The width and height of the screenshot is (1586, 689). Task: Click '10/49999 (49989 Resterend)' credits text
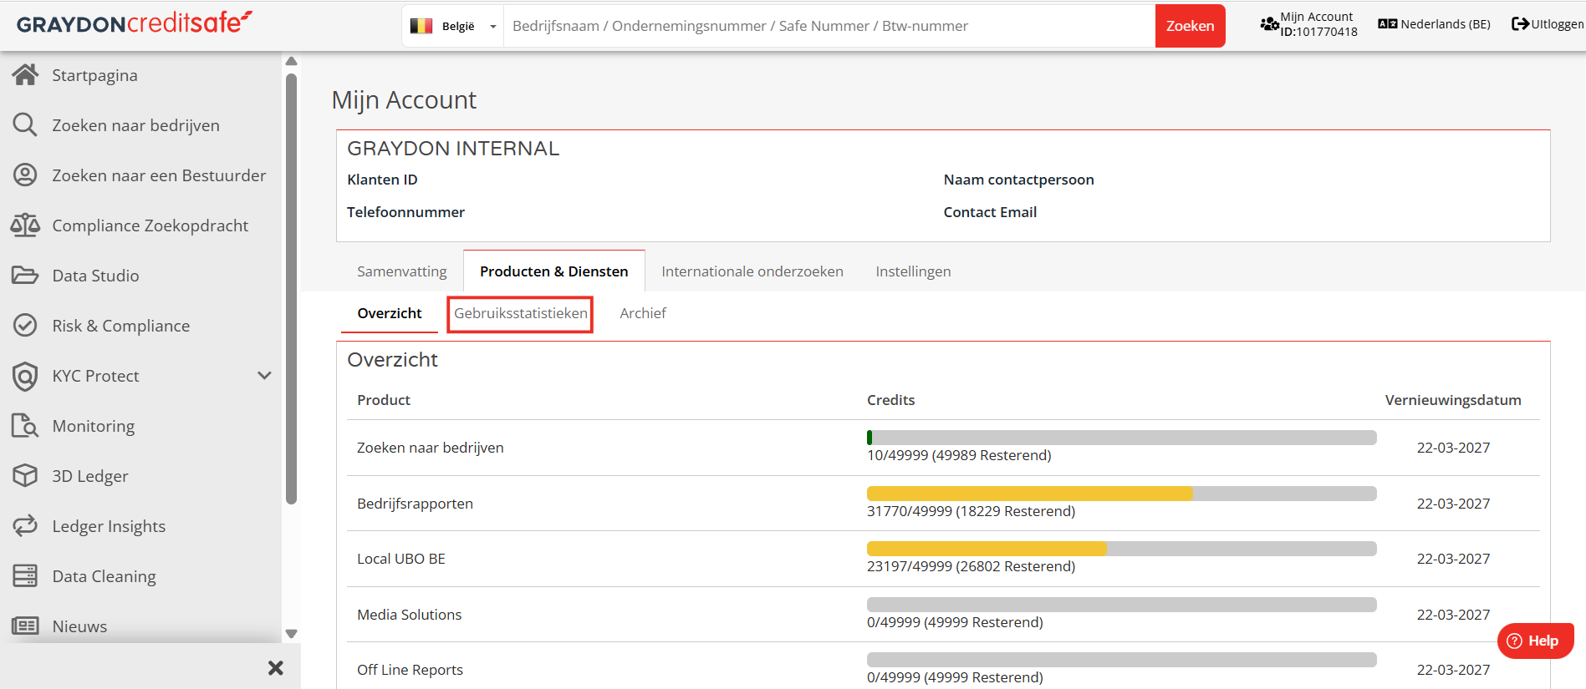point(959,455)
